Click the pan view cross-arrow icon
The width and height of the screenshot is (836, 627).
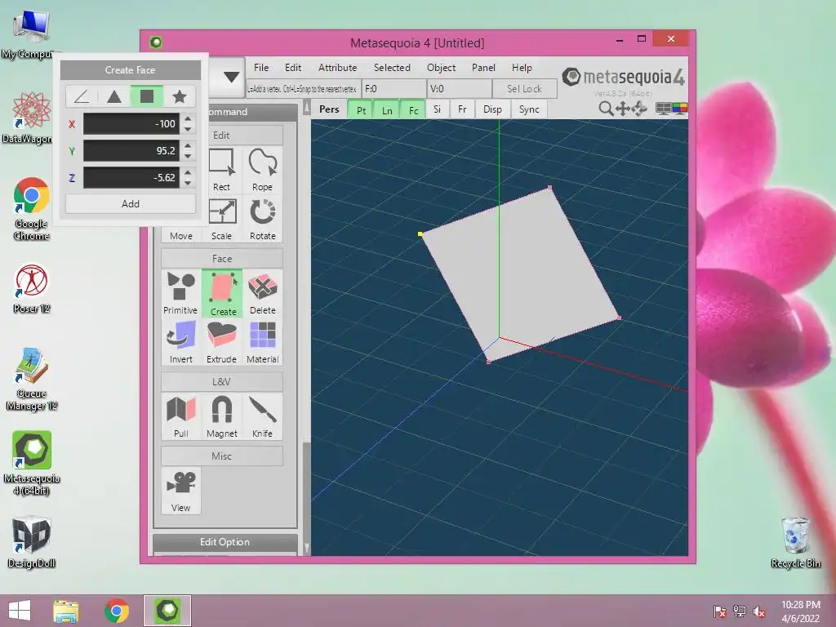(x=622, y=109)
